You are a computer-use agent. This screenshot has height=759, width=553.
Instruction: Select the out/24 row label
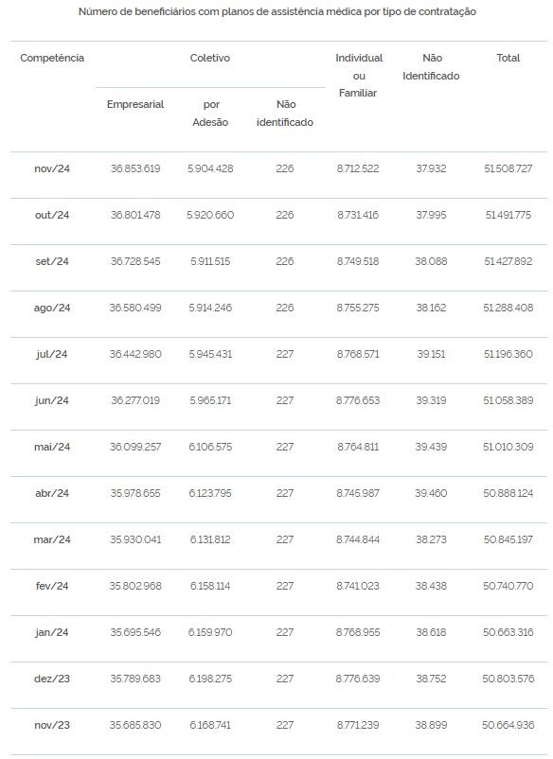click(x=52, y=216)
